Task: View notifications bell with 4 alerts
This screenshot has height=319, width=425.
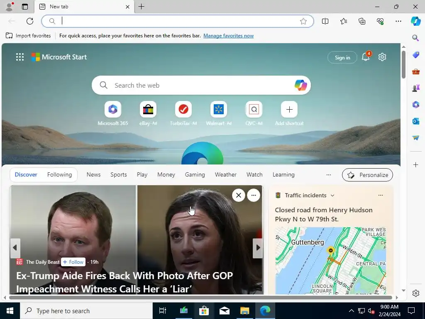Action: coord(366,56)
